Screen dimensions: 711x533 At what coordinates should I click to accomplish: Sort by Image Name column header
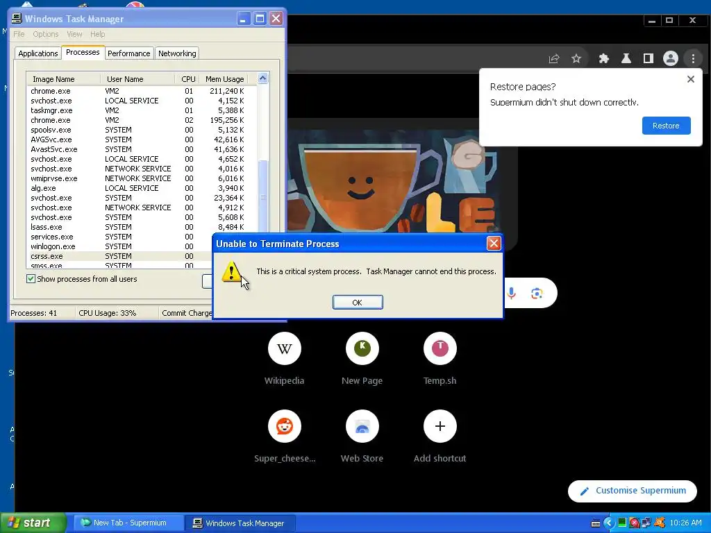63,79
